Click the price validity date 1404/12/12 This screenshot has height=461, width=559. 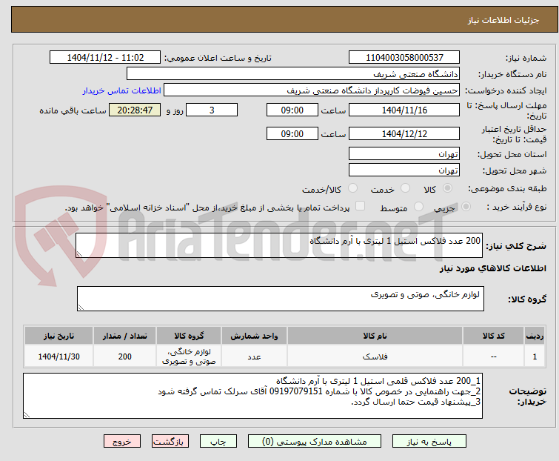tap(404, 134)
